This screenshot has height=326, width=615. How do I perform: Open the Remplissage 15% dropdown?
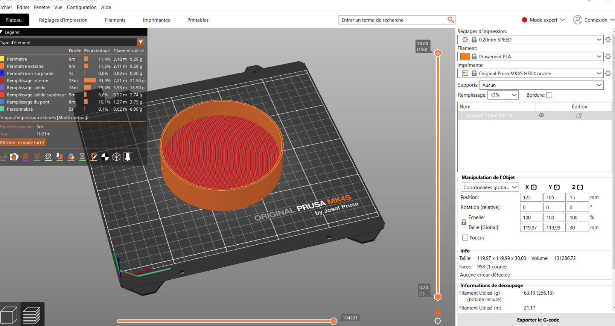coord(503,95)
